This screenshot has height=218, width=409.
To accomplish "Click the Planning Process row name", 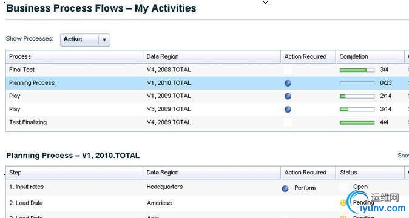I will [x=32, y=83].
